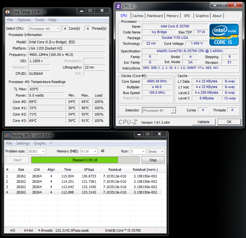Click the LinX checkmark title bar icon
This screenshot has width=246, height=238.
(7, 135)
